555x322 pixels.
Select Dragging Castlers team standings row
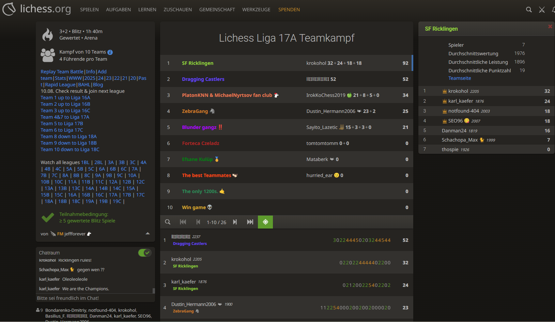tap(287, 79)
